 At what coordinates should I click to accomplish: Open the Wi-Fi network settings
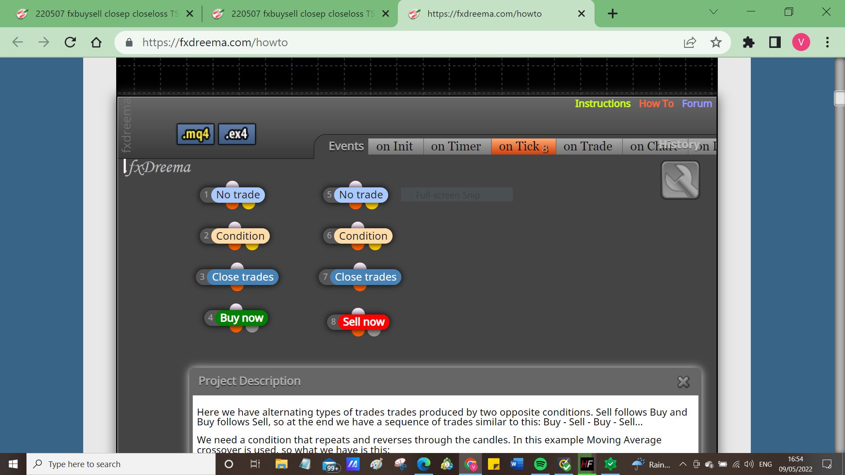click(x=736, y=464)
